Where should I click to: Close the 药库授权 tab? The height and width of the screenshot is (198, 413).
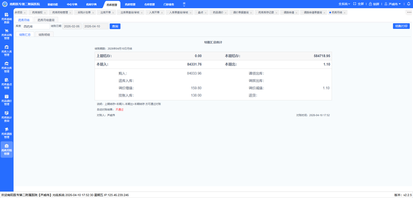click(45, 12)
